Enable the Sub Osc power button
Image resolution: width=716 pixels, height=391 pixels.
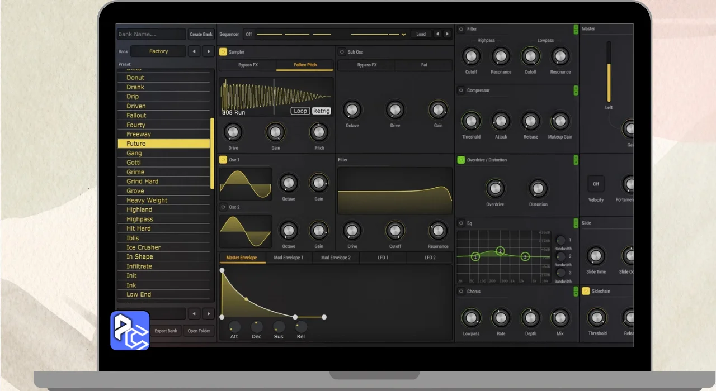(342, 52)
